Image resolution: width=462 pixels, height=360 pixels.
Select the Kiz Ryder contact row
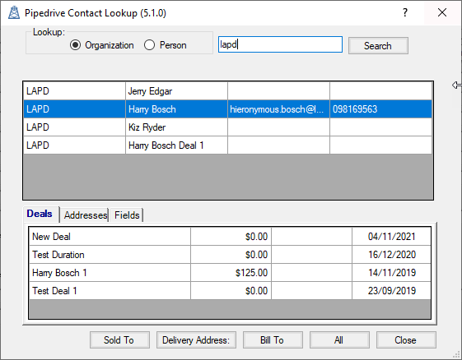tap(227, 127)
